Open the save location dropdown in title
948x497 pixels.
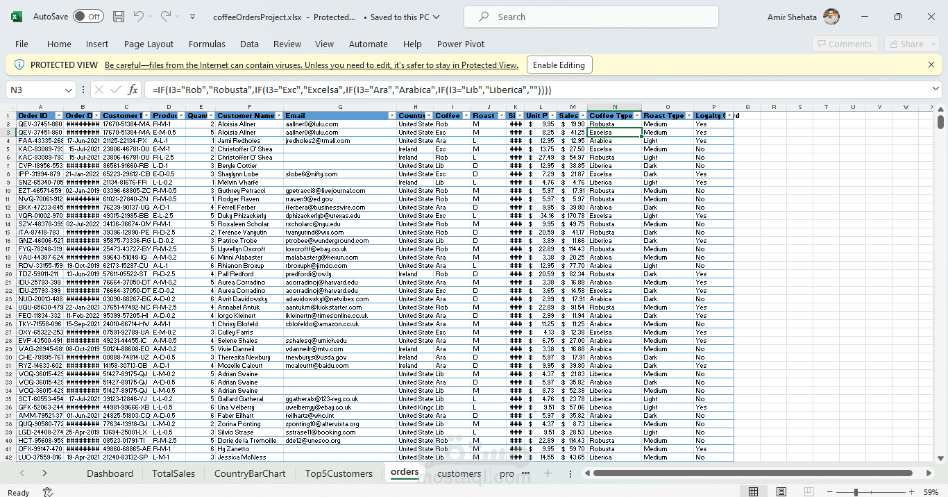(435, 17)
